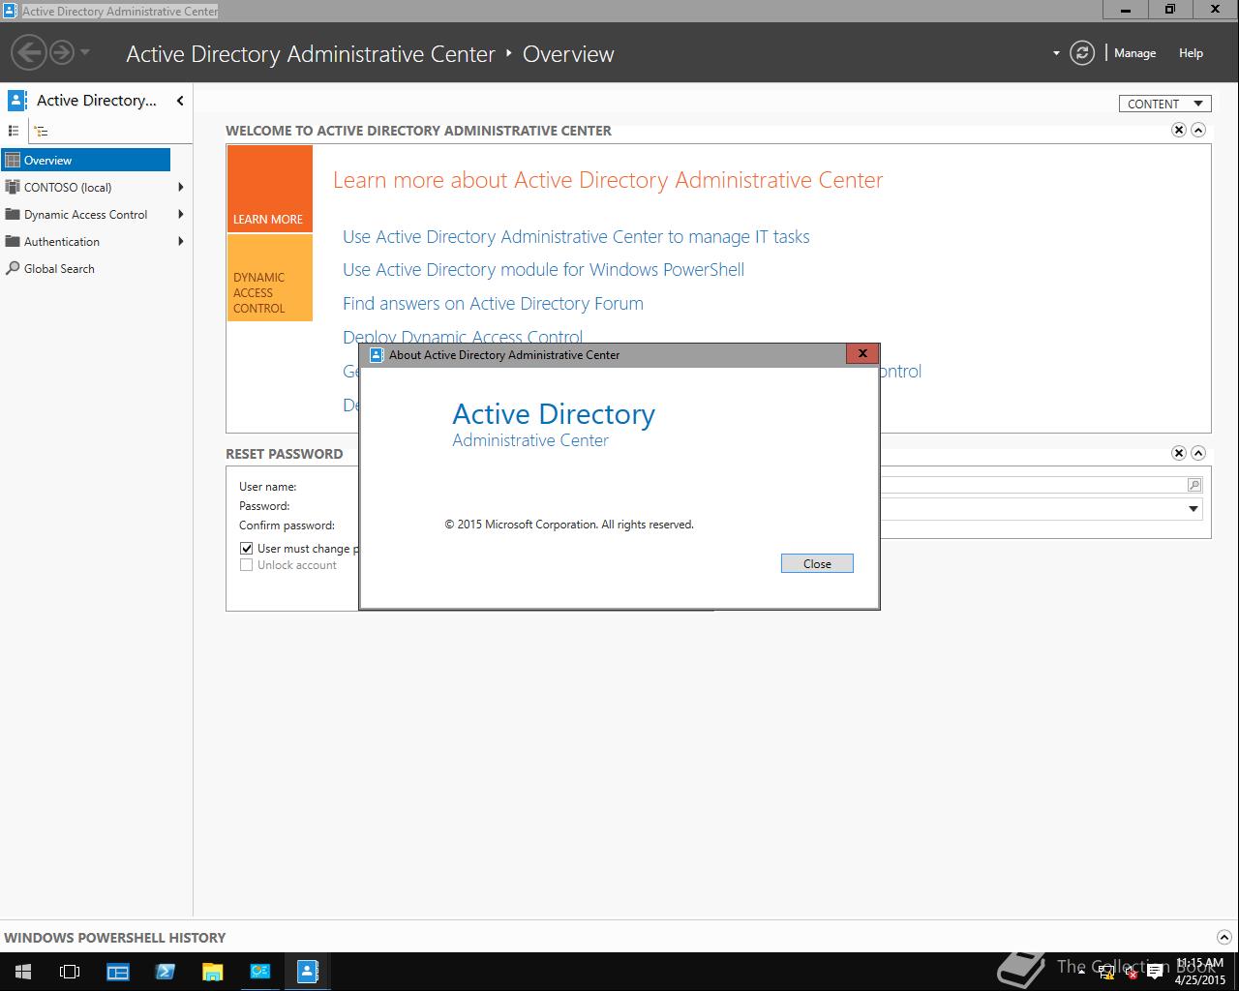Viewport: 1239px width, 991px height.
Task: Close the Reset Password tile with X
Action: point(1179,453)
